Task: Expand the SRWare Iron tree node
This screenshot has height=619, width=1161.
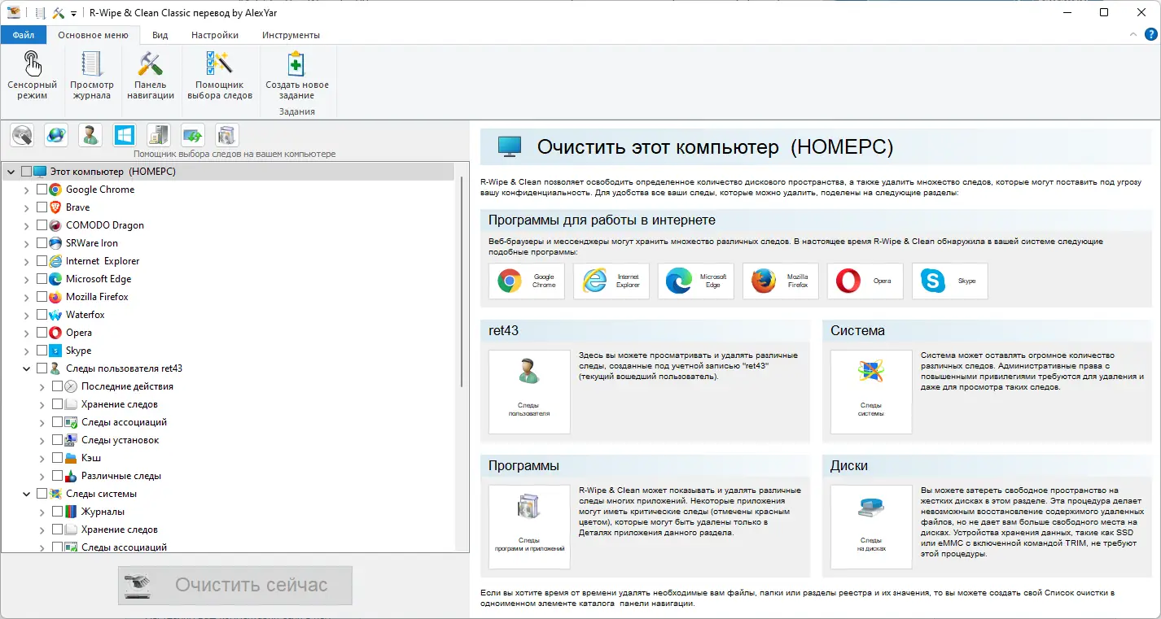Action: click(x=26, y=243)
